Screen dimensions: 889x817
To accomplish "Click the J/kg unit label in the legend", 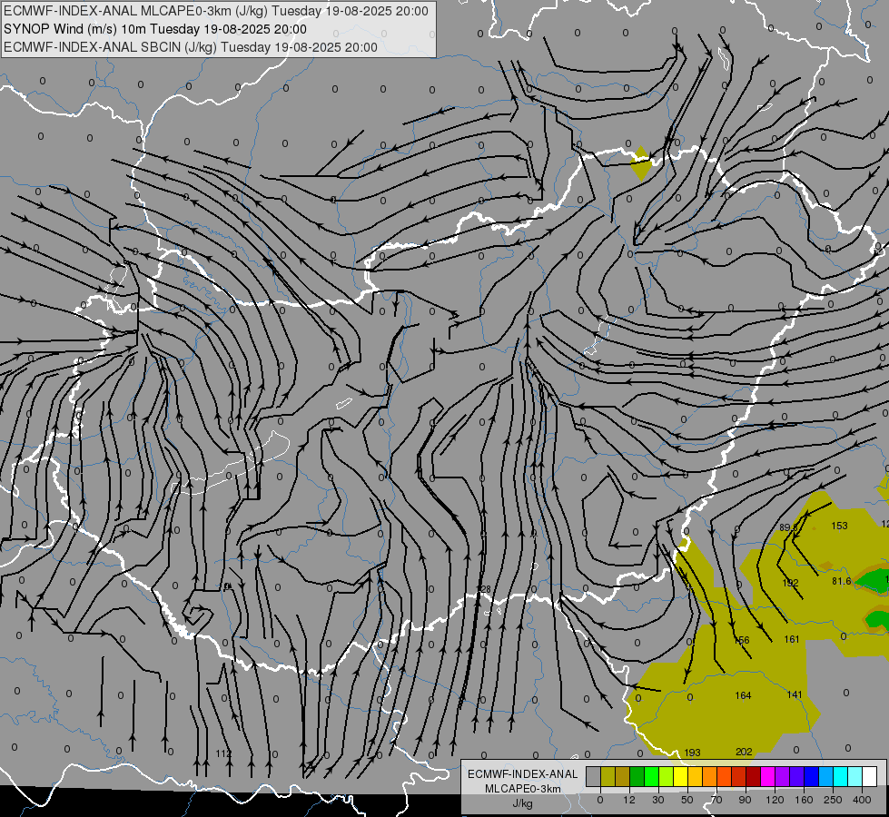I will (x=523, y=803).
